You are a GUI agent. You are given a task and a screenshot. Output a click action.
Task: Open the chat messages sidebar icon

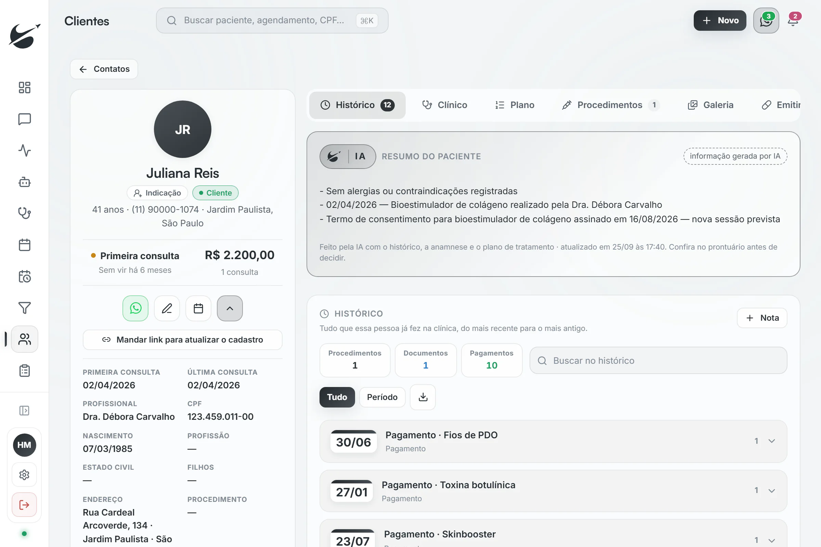point(24,119)
